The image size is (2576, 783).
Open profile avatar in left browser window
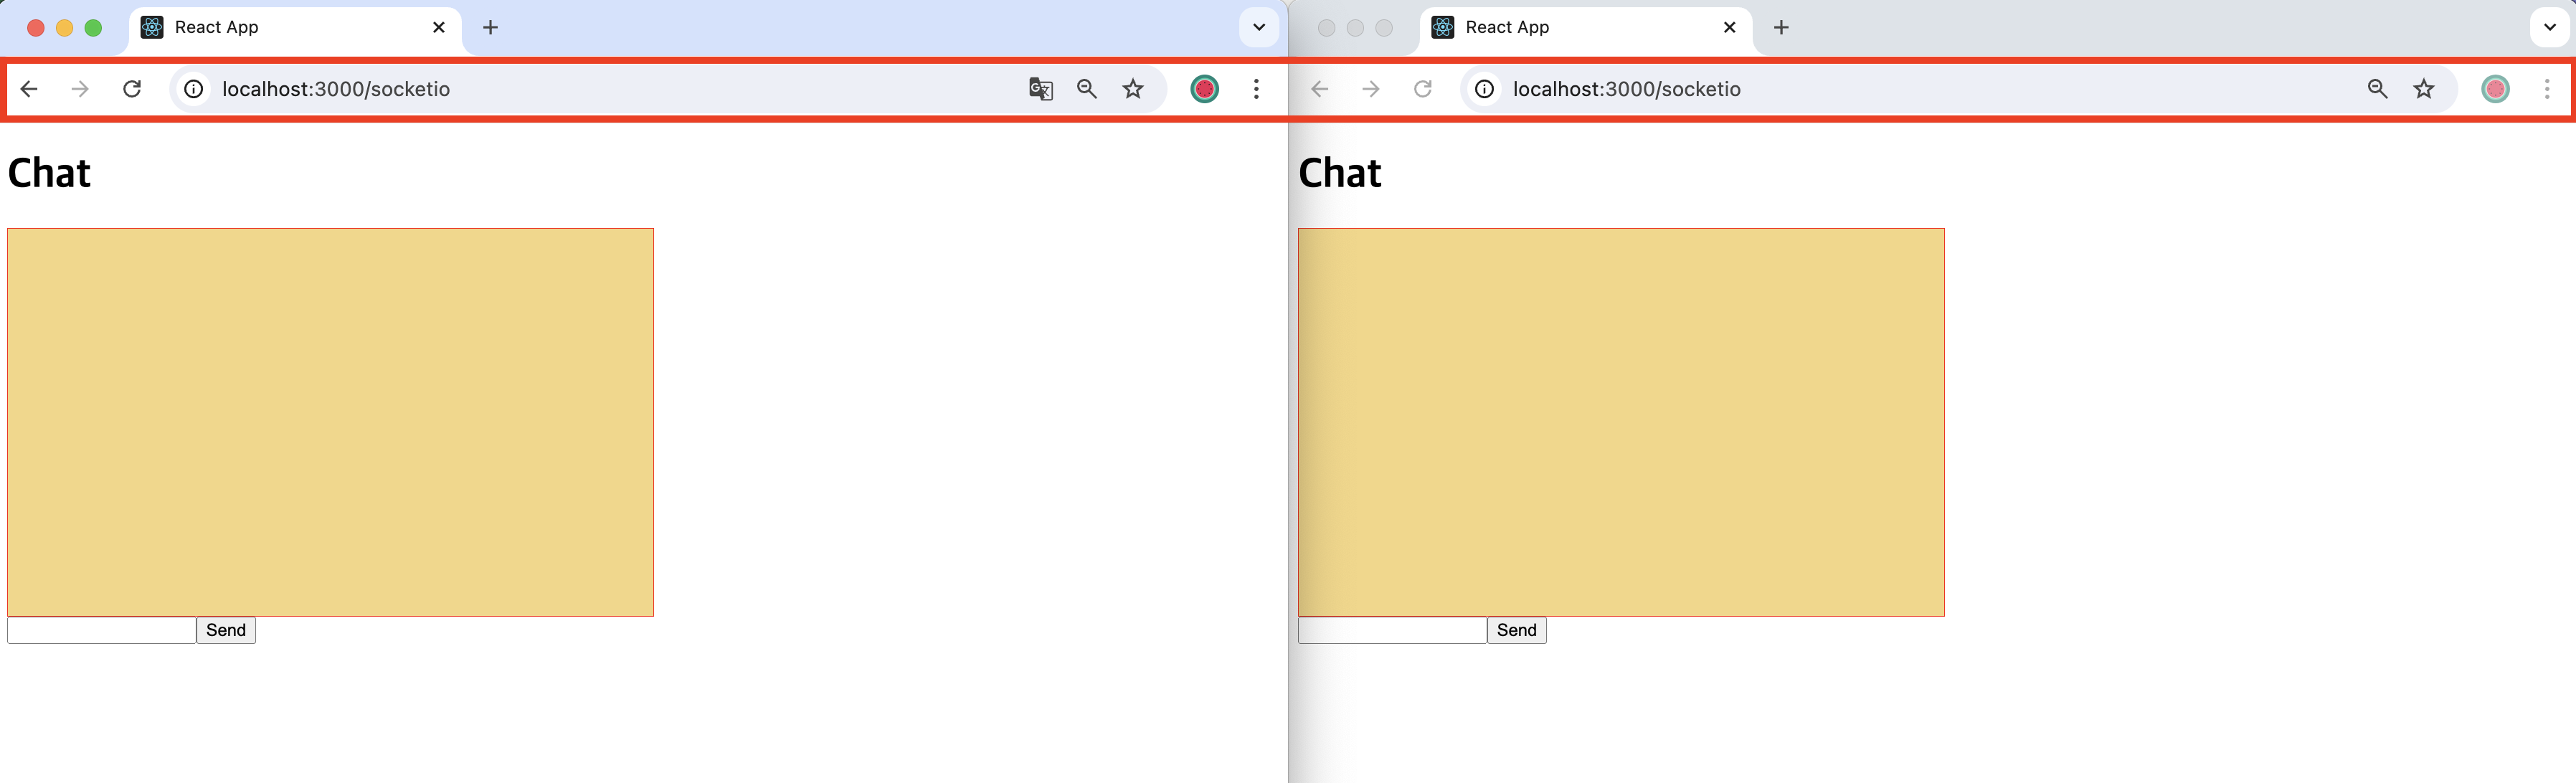(1204, 89)
